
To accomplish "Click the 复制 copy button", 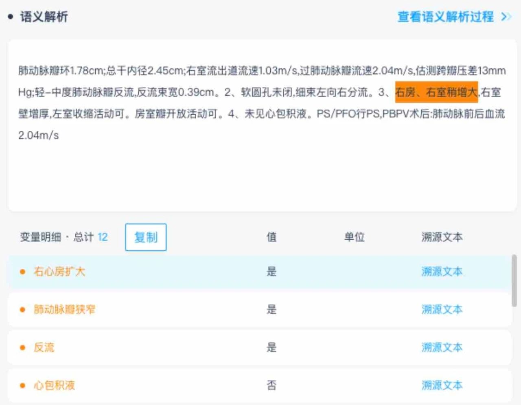I will pyautogui.click(x=145, y=237).
